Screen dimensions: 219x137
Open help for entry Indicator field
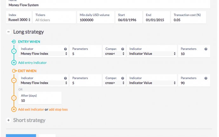click(x=65, y=49)
